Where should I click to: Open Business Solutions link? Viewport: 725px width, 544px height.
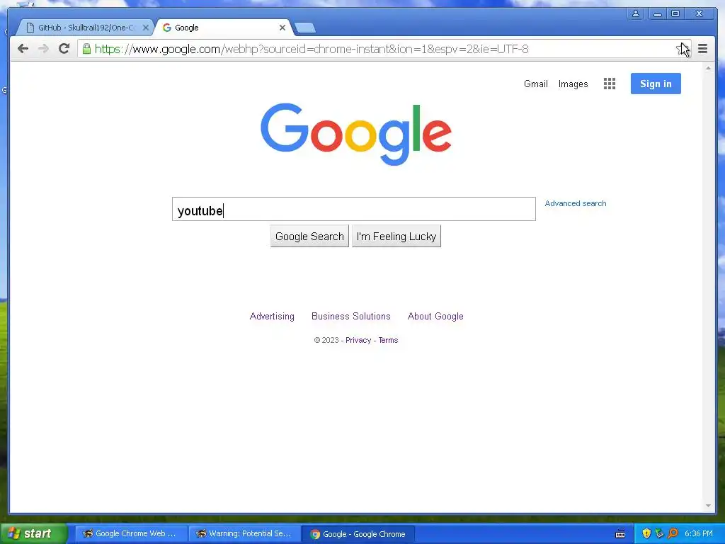pyautogui.click(x=351, y=317)
